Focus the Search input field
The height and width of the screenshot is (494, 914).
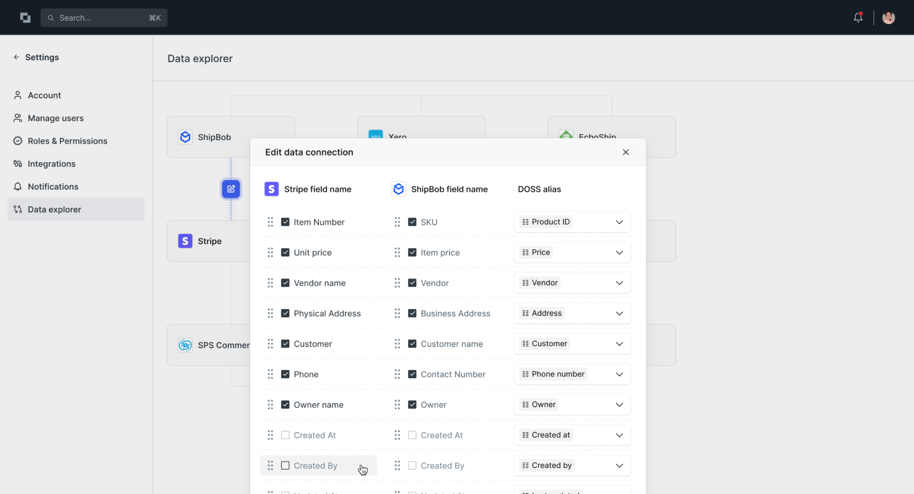pyautogui.click(x=104, y=18)
